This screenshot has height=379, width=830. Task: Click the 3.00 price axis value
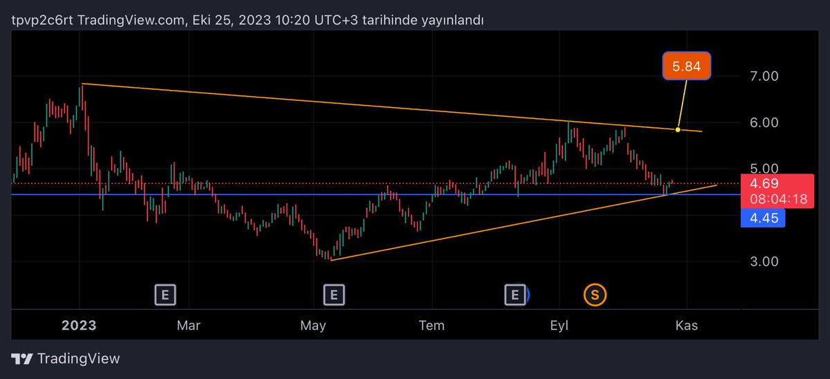764,261
